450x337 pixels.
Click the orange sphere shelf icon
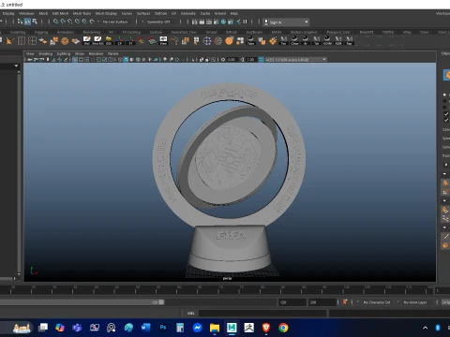229,41
